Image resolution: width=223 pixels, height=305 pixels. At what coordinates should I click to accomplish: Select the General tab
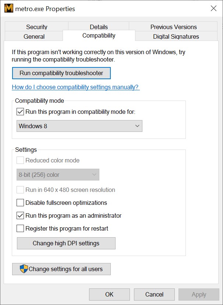pos(34,36)
